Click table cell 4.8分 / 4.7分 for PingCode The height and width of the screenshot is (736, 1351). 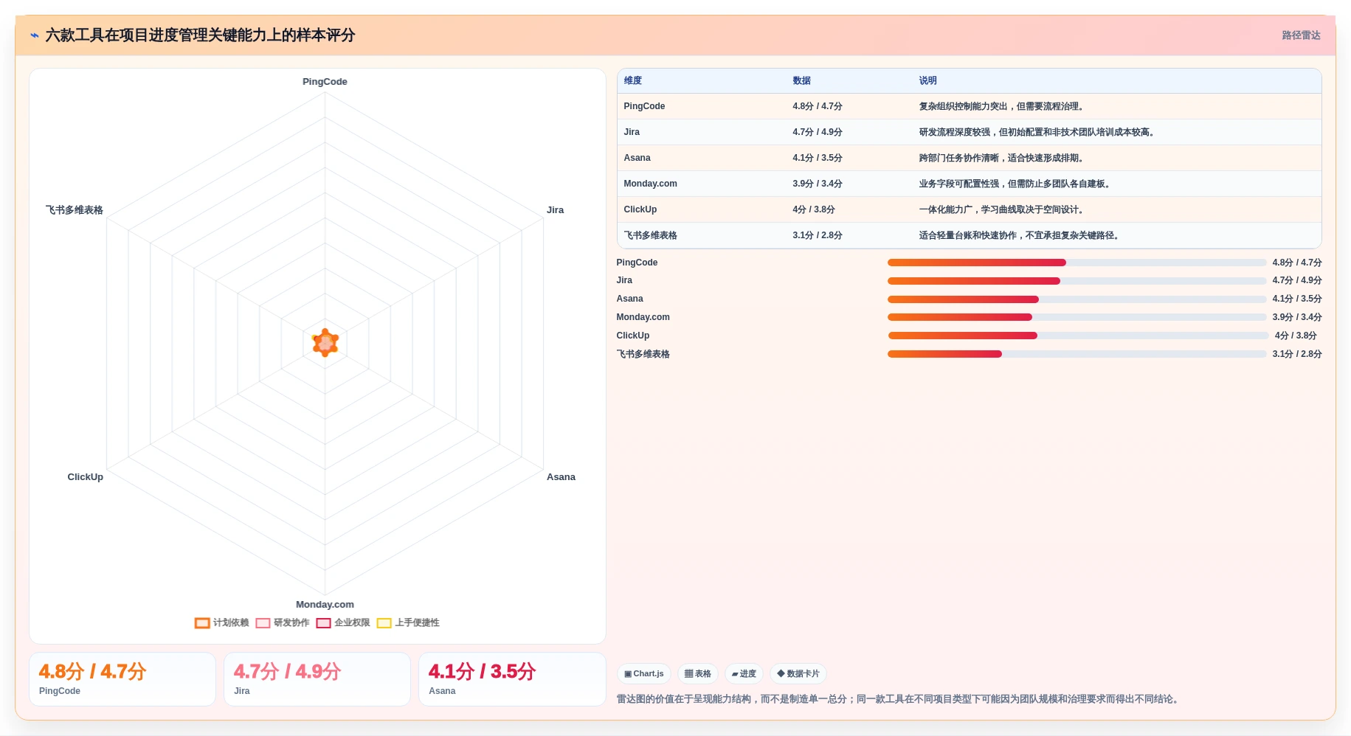pyautogui.click(x=818, y=106)
